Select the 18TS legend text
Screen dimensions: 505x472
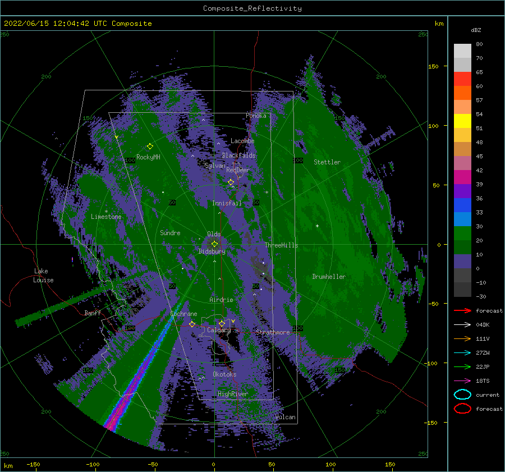coord(483,381)
